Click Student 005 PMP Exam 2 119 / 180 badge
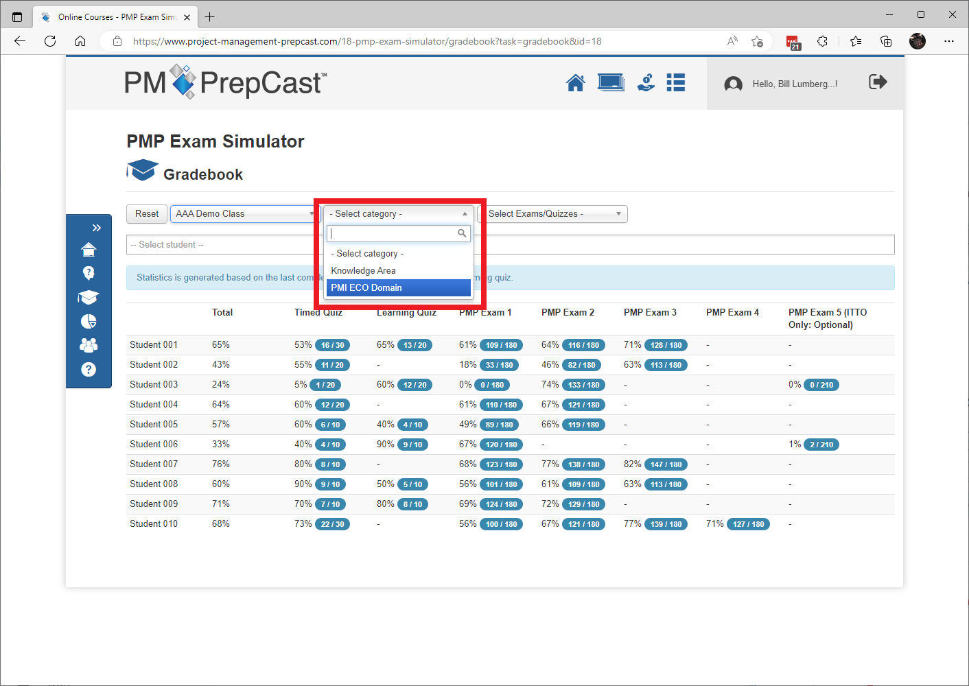 583,425
